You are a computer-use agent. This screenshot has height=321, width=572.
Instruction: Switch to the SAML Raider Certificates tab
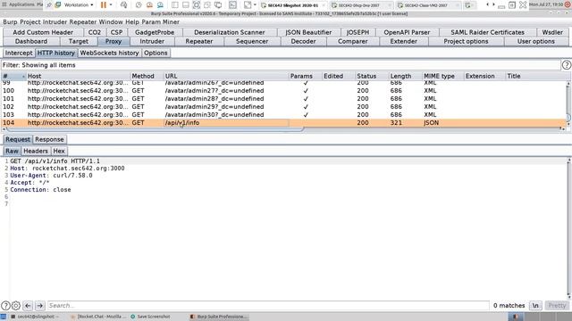coord(487,32)
